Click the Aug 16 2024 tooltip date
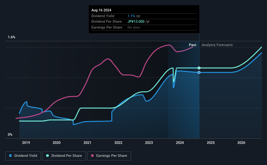Screen dimensions: 267x165 click(101, 10)
